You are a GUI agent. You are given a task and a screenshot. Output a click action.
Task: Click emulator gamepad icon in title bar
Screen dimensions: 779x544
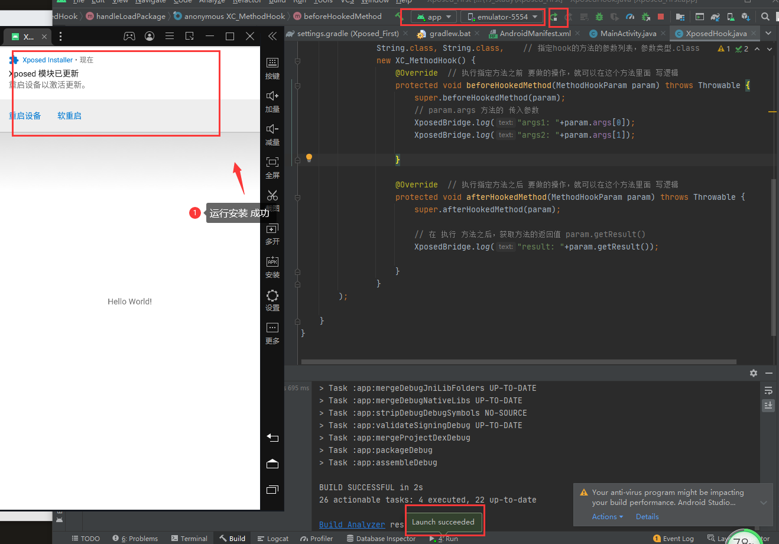129,36
